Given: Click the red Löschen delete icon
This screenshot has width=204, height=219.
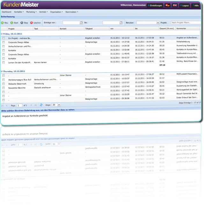Looking at the screenshot, I should click(32, 23).
